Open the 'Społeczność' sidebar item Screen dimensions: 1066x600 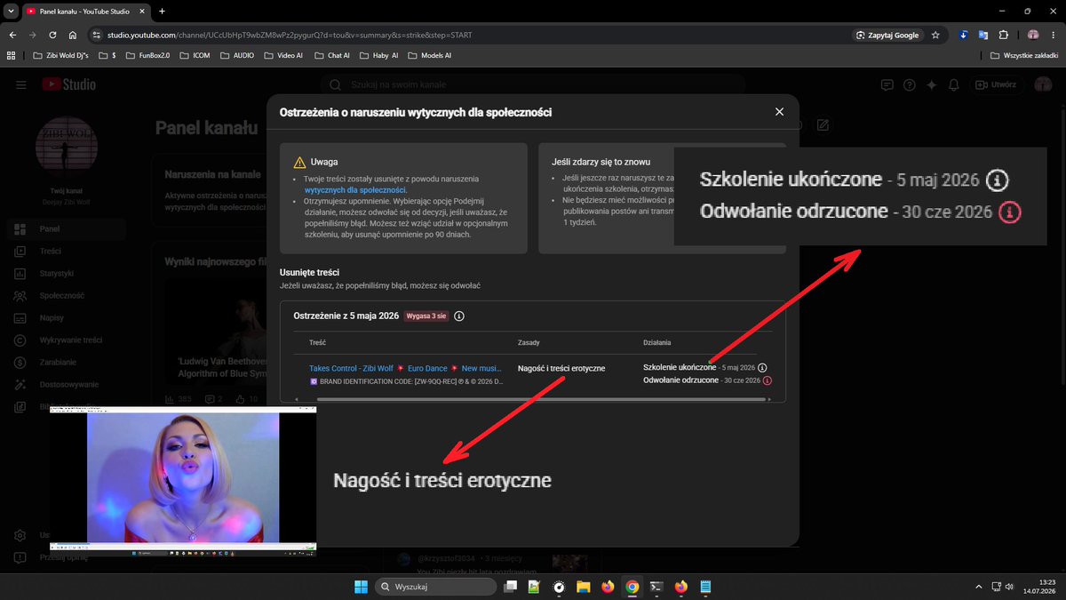(x=67, y=296)
